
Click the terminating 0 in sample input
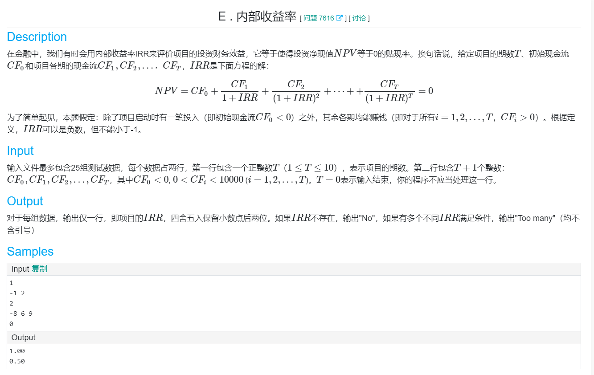click(x=10, y=324)
